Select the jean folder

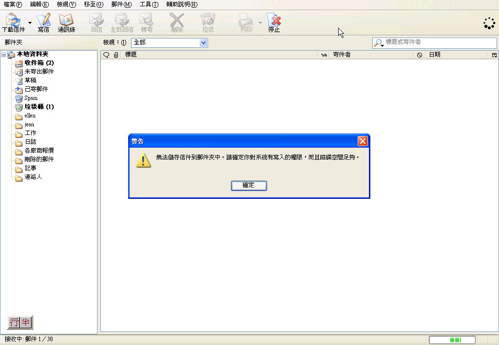pos(29,124)
